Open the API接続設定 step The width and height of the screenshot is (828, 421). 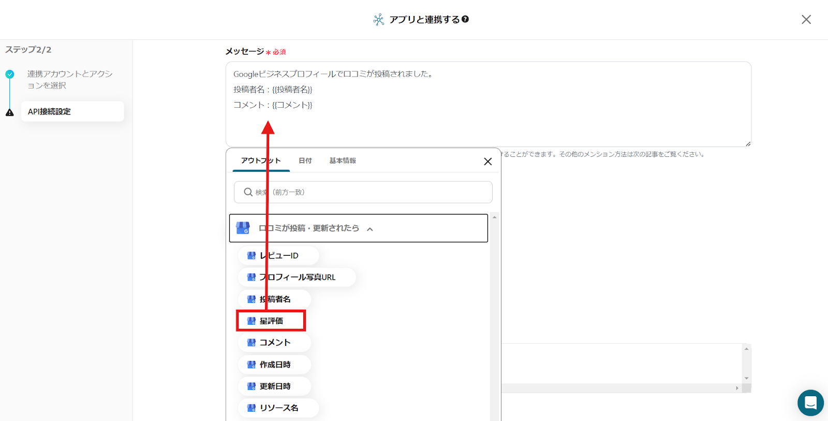click(72, 111)
